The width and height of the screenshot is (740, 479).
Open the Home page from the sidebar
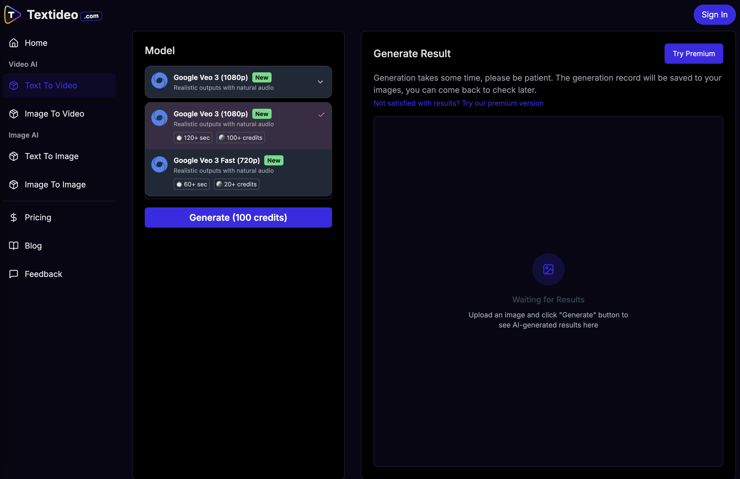click(59, 43)
